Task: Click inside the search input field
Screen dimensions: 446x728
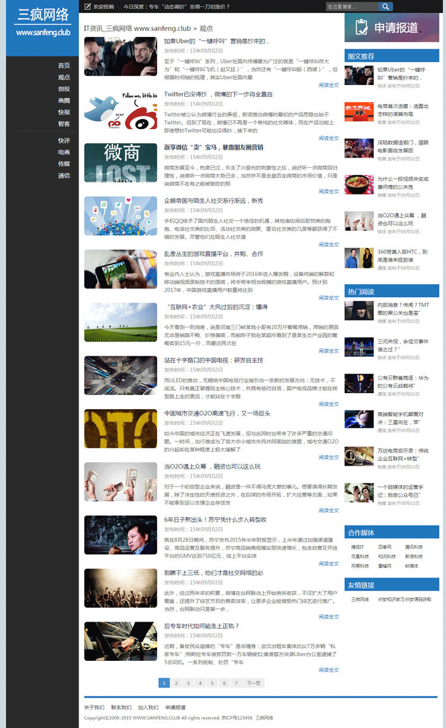Action: coord(351,7)
